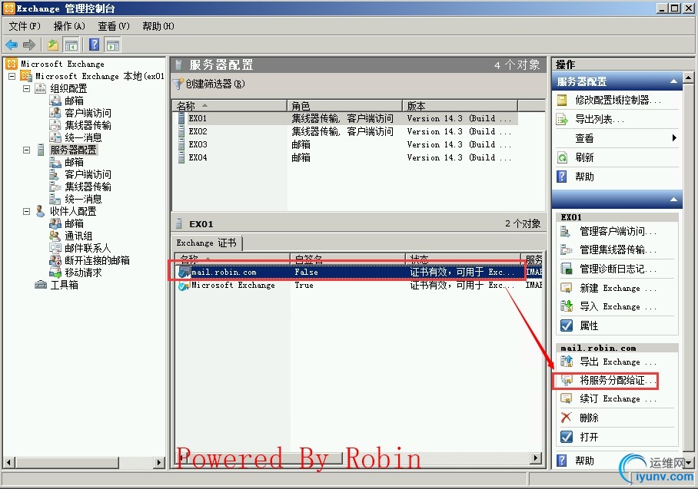Collapse the 收件人配置 tree node
The height and width of the screenshot is (489, 698).
click(27, 211)
